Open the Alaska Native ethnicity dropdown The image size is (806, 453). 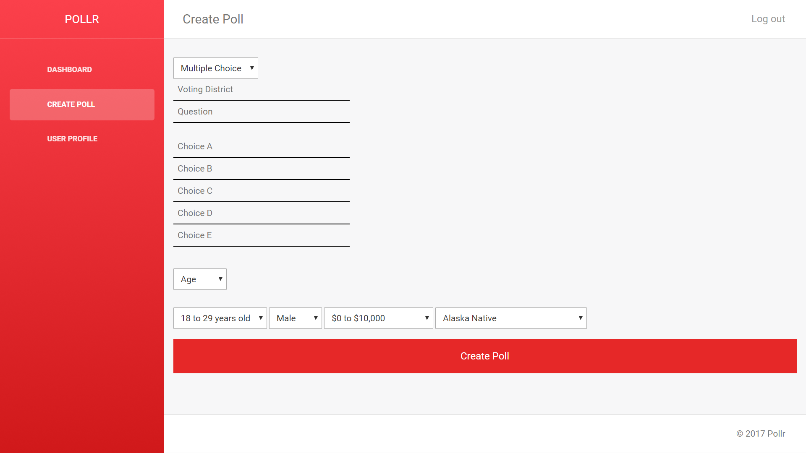click(x=510, y=318)
